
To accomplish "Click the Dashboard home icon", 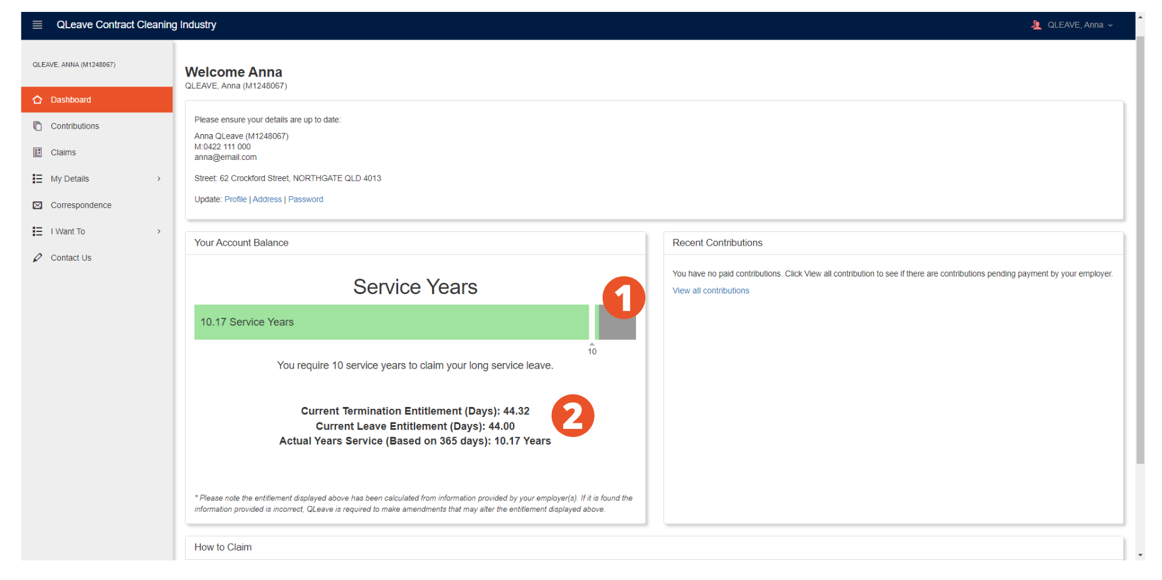I will point(38,100).
